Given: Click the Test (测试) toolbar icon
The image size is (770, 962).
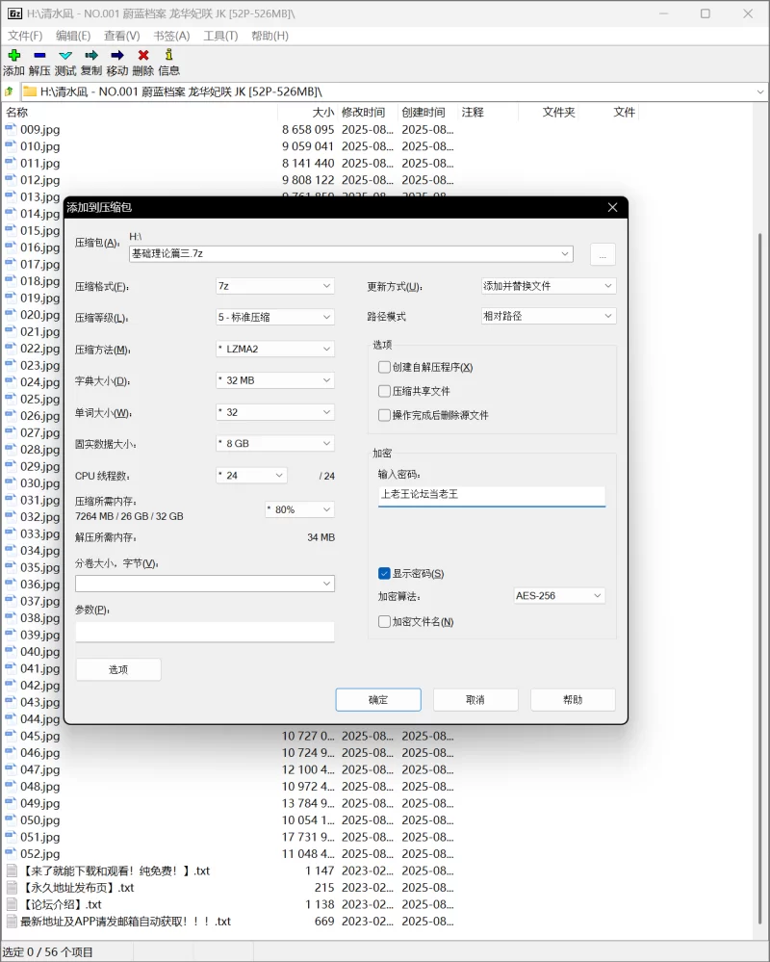Looking at the screenshot, I should pyautogui.click(x=65, y=56).
